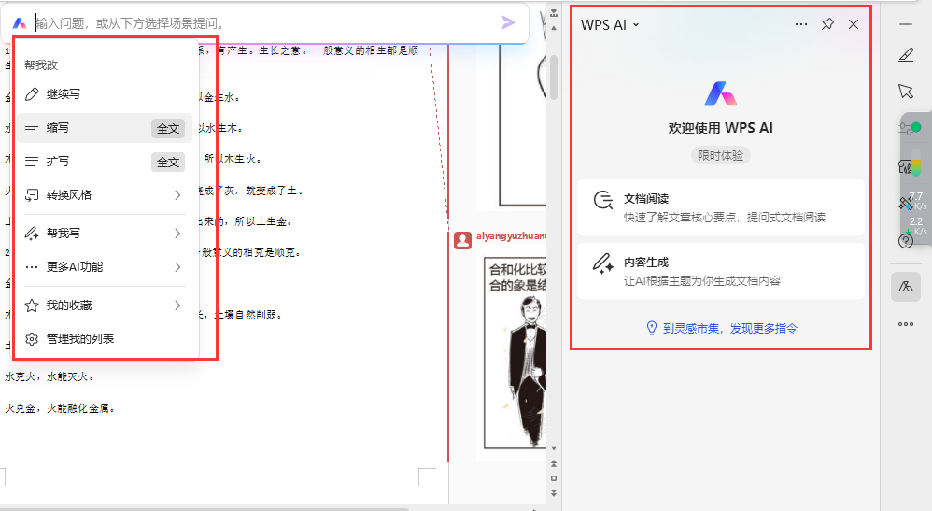Screen dimensions: 932x511
Task: Click the WPS AI logo beside the prompt input
Action: [x=20, y=23]
